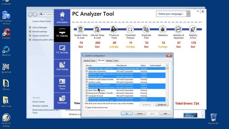Click the Privacy & Trace icon
The height and width of the screenshot is (129, 229).
pos(114,29)
